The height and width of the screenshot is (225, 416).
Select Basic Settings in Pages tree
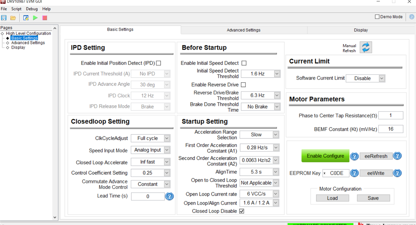tap(24, 38)
